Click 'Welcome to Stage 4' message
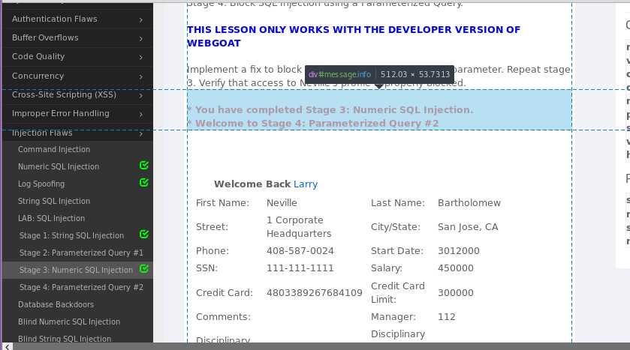This screenshot has height=350, width=630. tap(313, 123)
